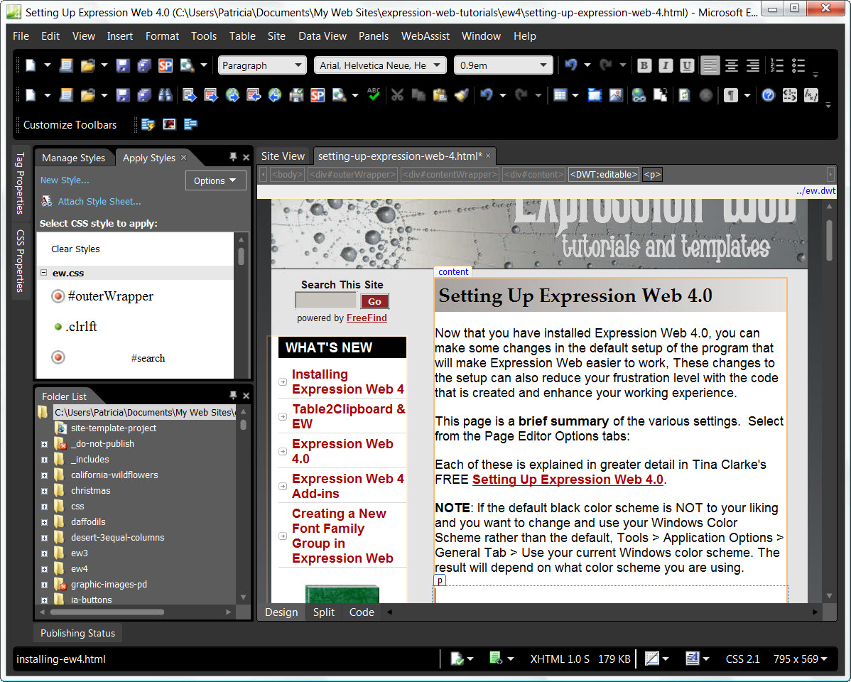The height and width of the screenshot is (682, 851).
Task: Toggle Underline formatting
Action: (x=687, y=65)
